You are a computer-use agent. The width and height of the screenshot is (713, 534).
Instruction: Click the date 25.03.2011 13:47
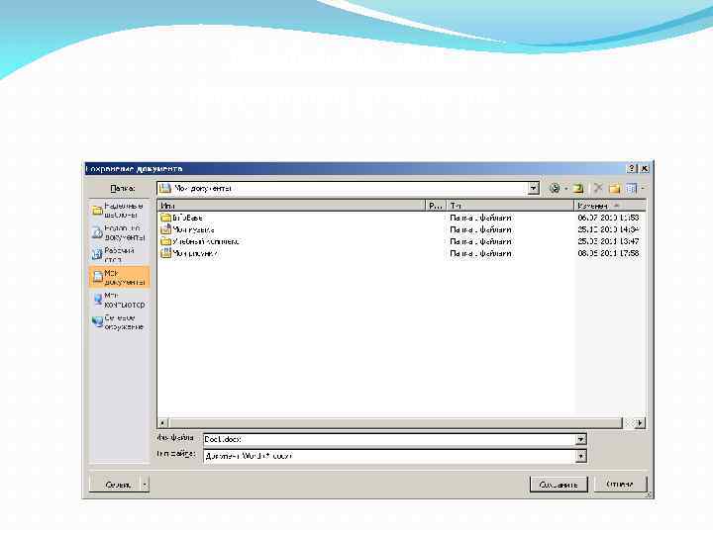click(x=608, y=241)
